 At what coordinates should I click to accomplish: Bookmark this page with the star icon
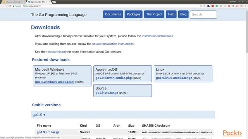pyautogui.click(x=204, y=6)
